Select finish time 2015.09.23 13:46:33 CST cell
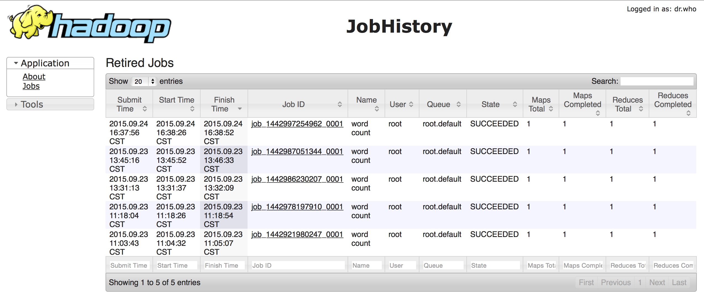The height and width of the screenshot is (297, 704). coord(223,160)
